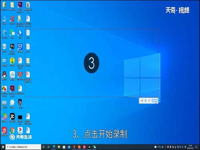Launch the black CapCut desktop shortcut
Viewport: 200px width, 150px height.
click(12, 118)
